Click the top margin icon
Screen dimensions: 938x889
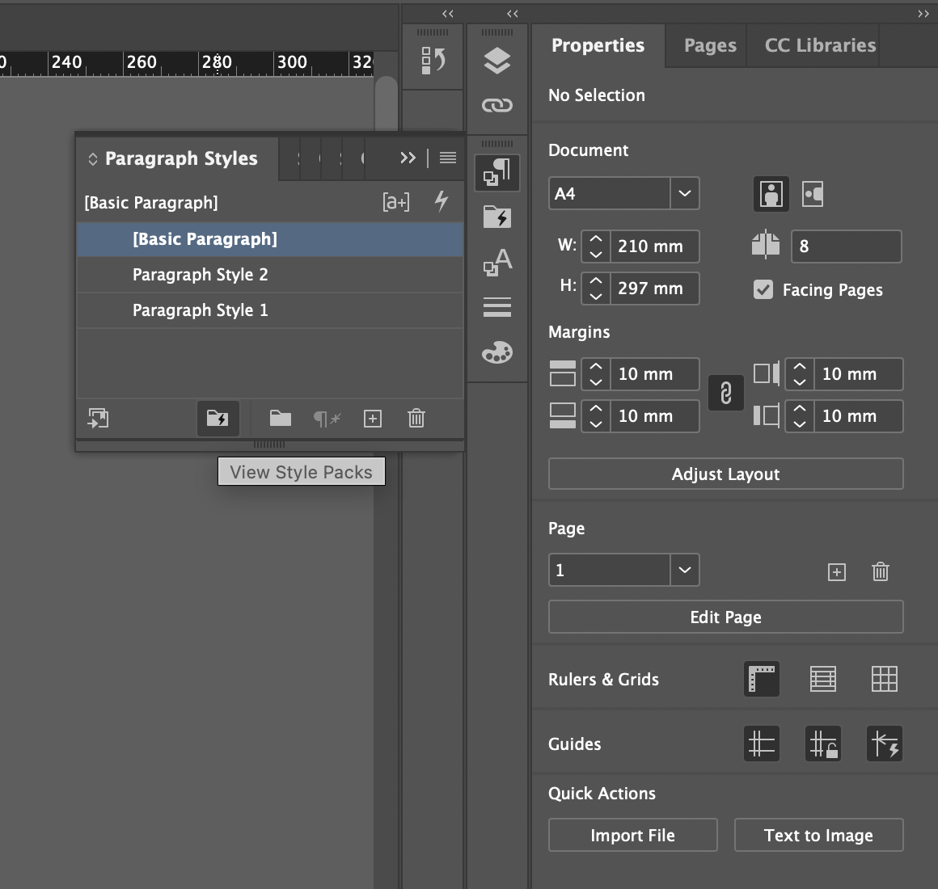pos(562,373)
